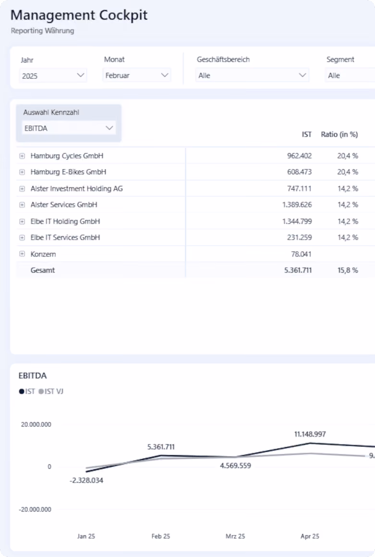Open the Auswahl Kennzahl EBITDA dropdown
This screenshot has width=375, height=557.
click(69, 128)
